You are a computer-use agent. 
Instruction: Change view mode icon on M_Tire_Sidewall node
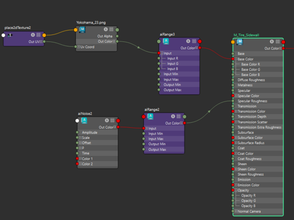click(278, 41)
